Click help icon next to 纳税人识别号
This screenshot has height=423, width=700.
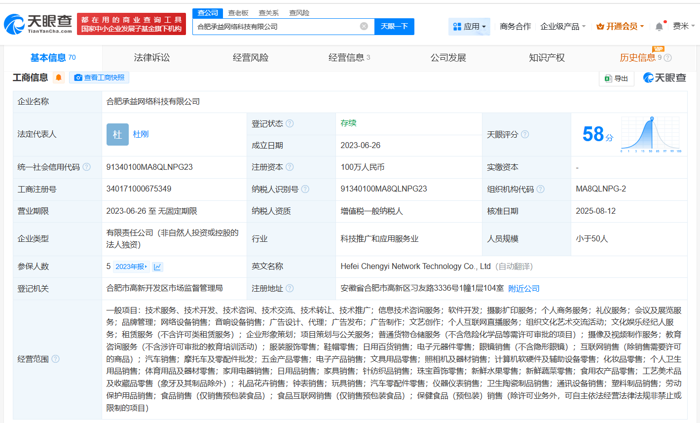coord(305,189)
